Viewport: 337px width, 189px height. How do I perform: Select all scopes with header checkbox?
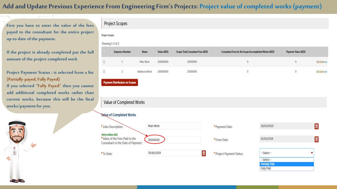point(104,52)
